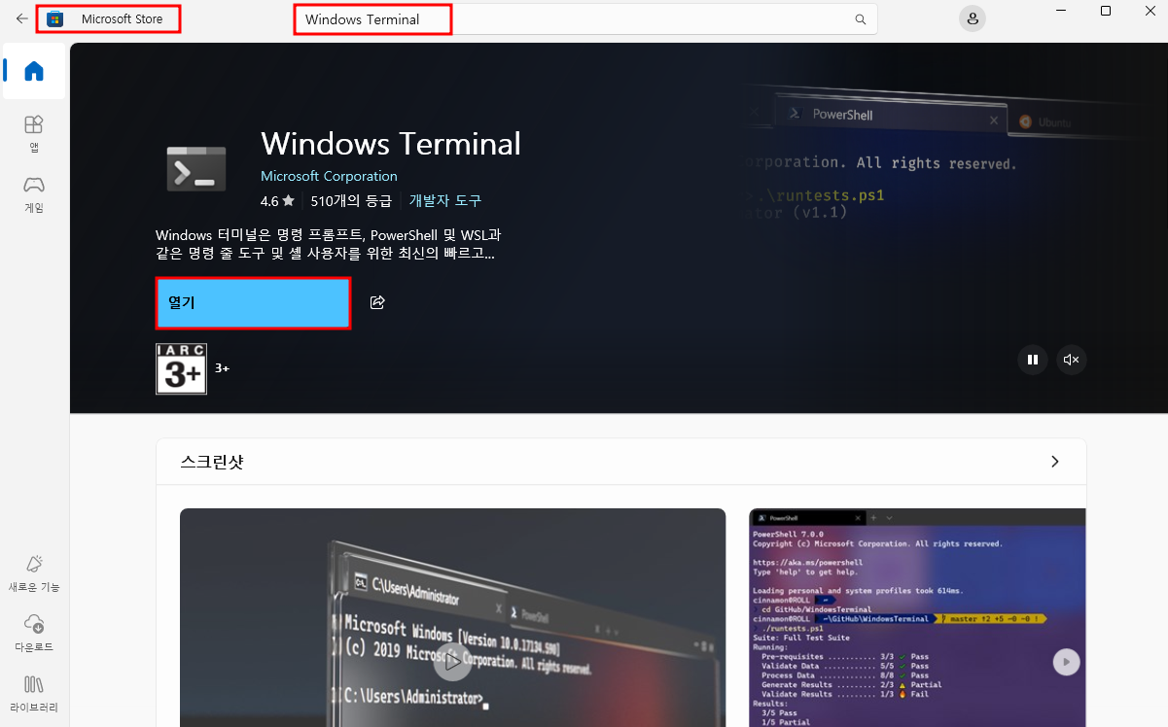This screenshot has width=1168, height=727.
Task: View the 510개의 등급 ratings
Action: [351, 201]
